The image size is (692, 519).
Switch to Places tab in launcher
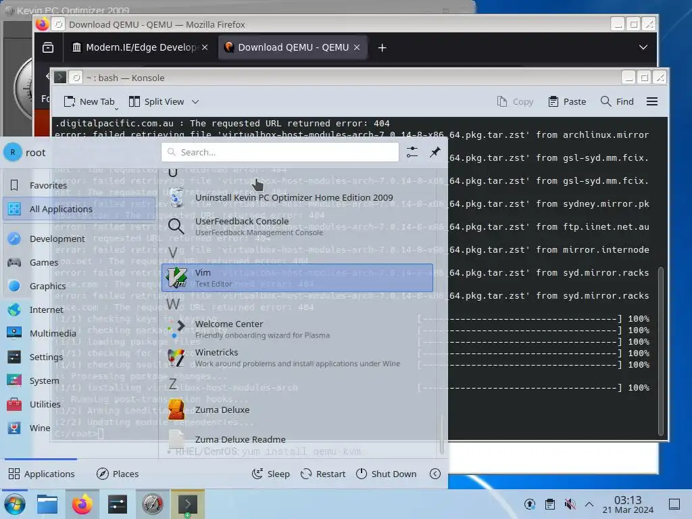[118, 474]
